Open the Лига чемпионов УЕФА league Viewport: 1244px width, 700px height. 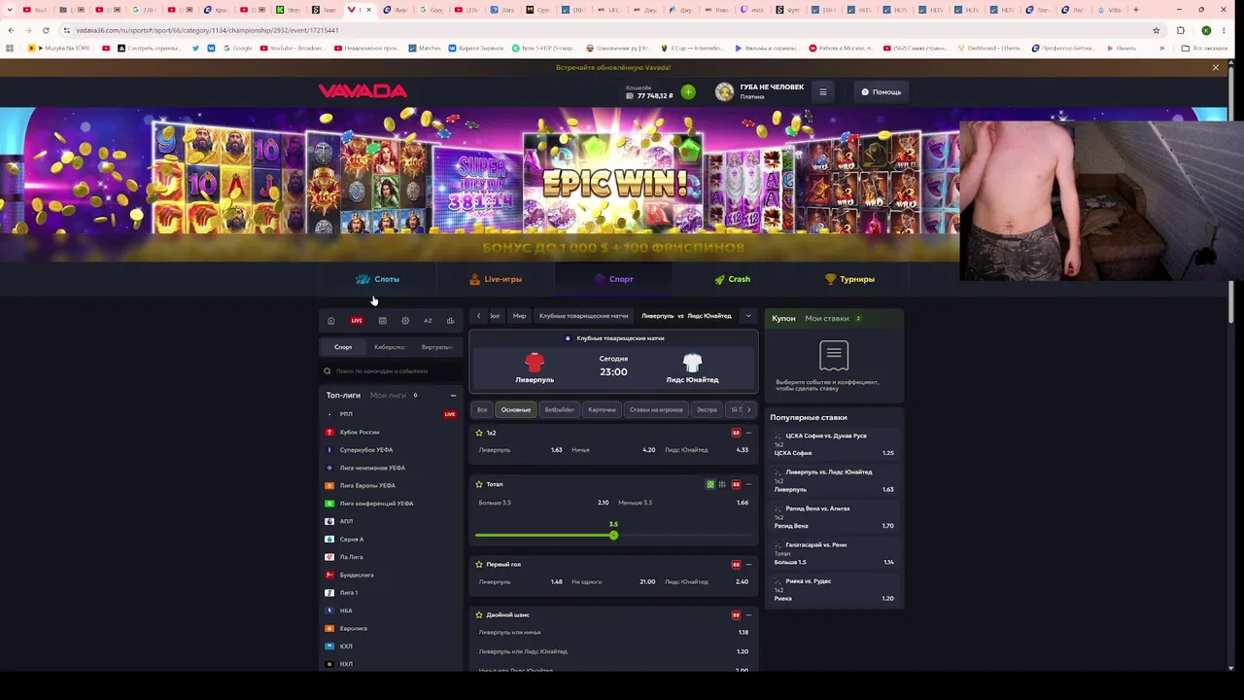[x=391, y=468]
